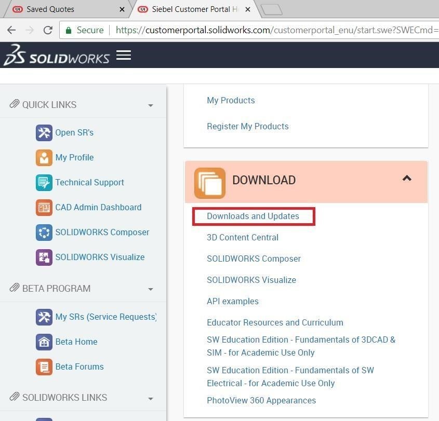The width and height of the screenshot is (439, 421).
Task: Click the My SRs (Service Requests) icon
Action: pyautogui.click(x=44, y=317)
